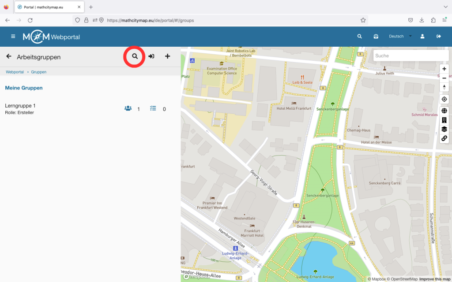
Task: Open the inbox envelope icon in header
Action: [x=376, y=37]
